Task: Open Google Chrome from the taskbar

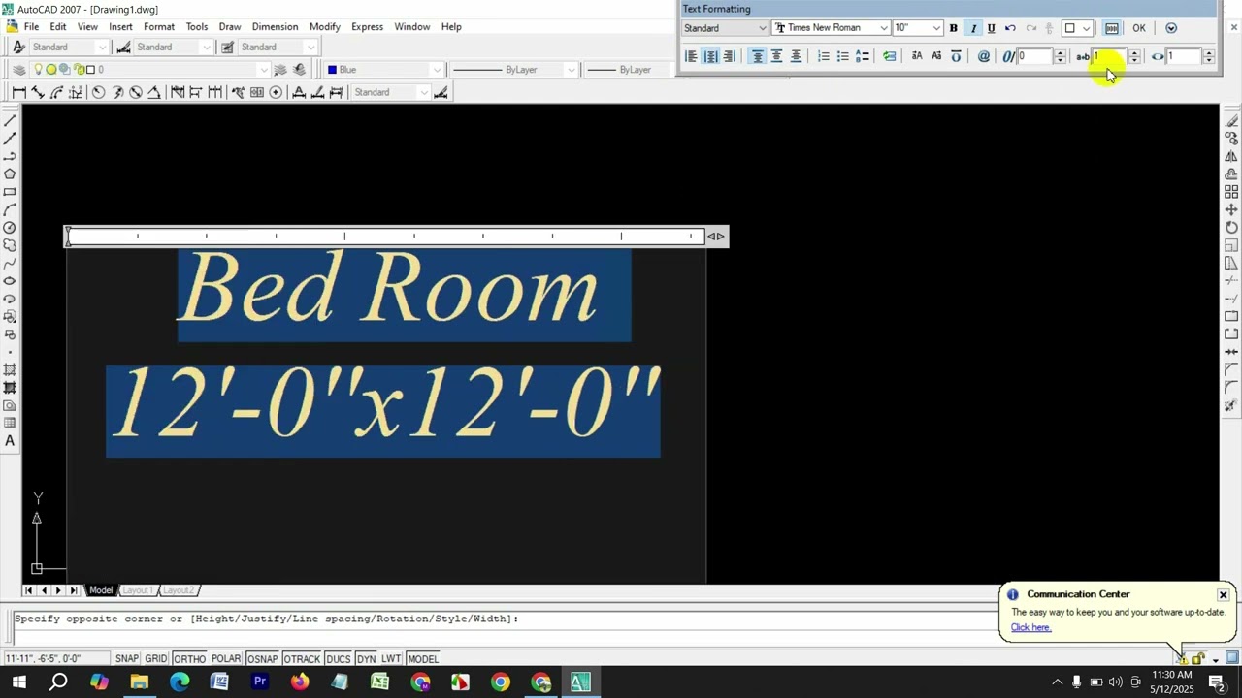Action: point(500,682)
